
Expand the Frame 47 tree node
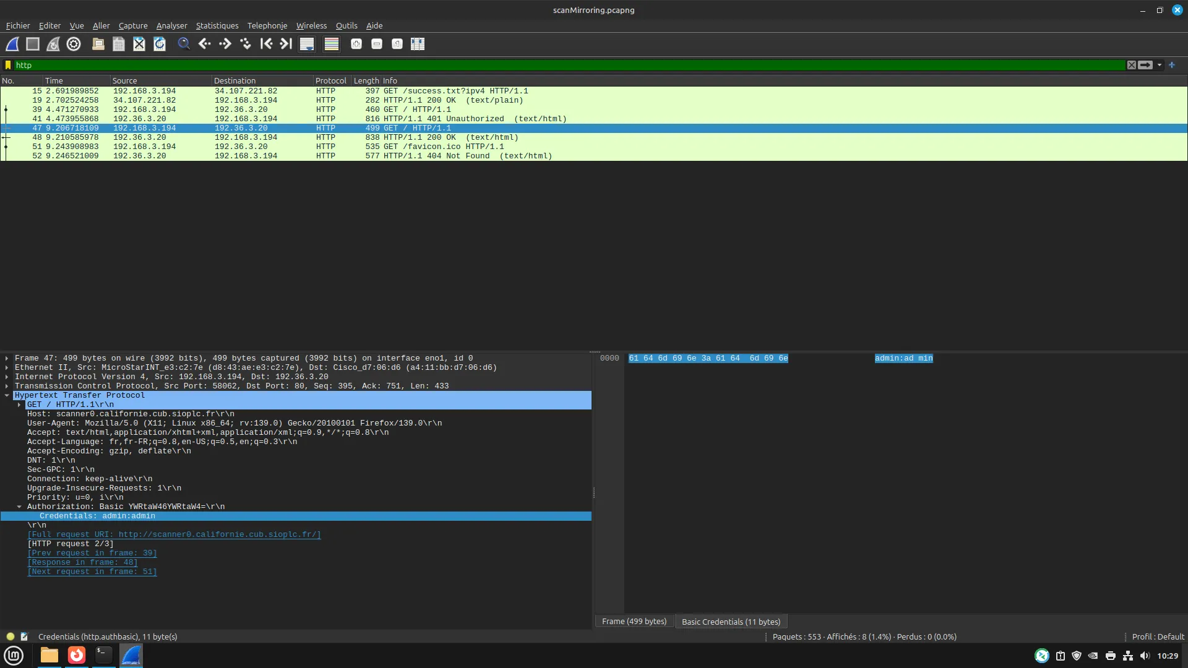7,358
